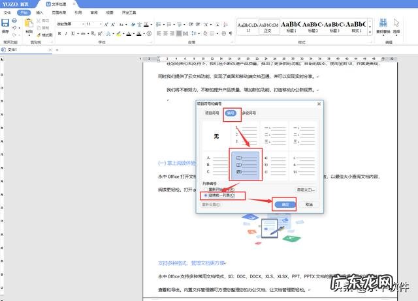Switch to the Page Layout ribbon tab
The height and width of the screenshot is (301, 418).
click(x=59, y=13)
